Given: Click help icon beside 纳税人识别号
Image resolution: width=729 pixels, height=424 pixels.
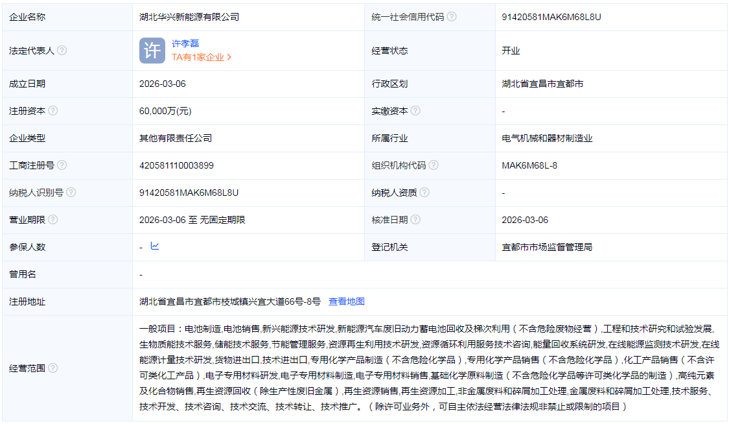Looking at the screenshot, I should coord(71,193).
